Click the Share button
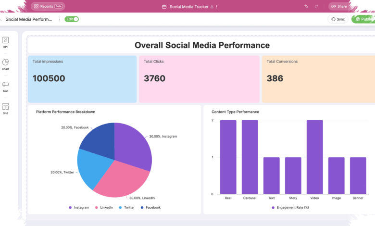This screenshot has width=375, height=226. click(339, 6)
